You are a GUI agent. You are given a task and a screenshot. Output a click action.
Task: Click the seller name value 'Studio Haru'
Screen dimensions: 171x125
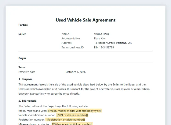101,34
